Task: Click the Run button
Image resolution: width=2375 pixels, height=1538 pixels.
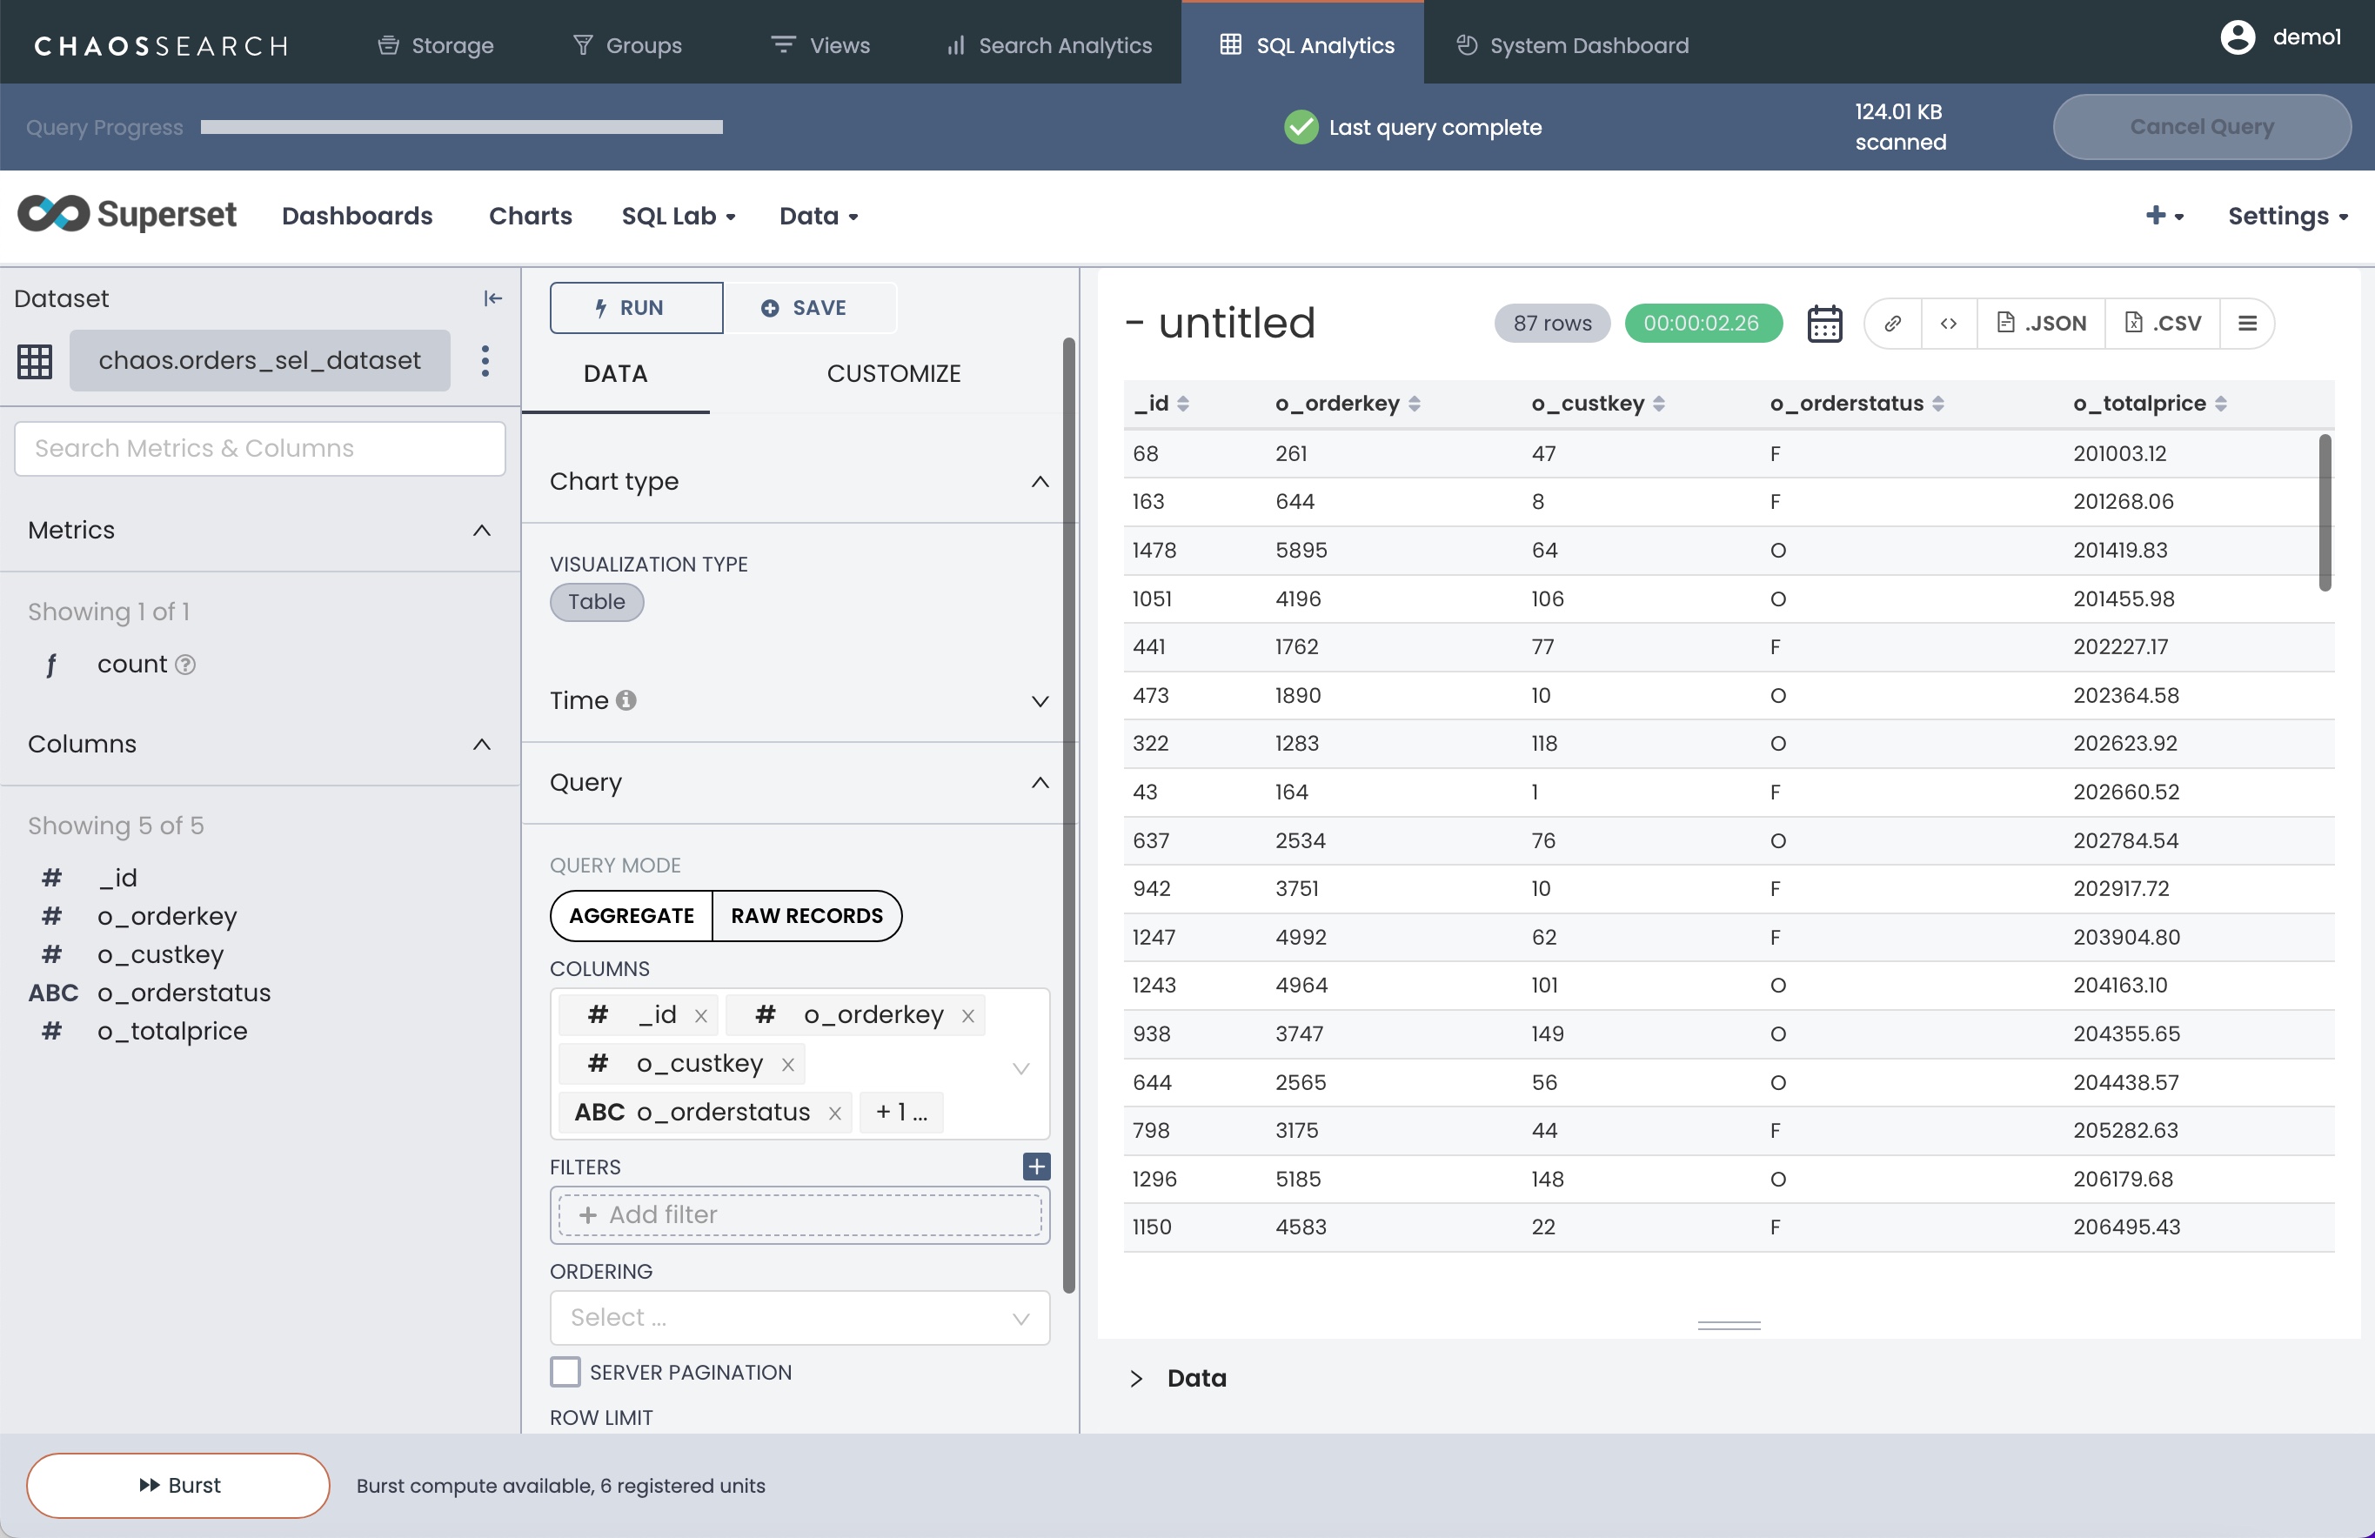Action: tap(636, 307)
